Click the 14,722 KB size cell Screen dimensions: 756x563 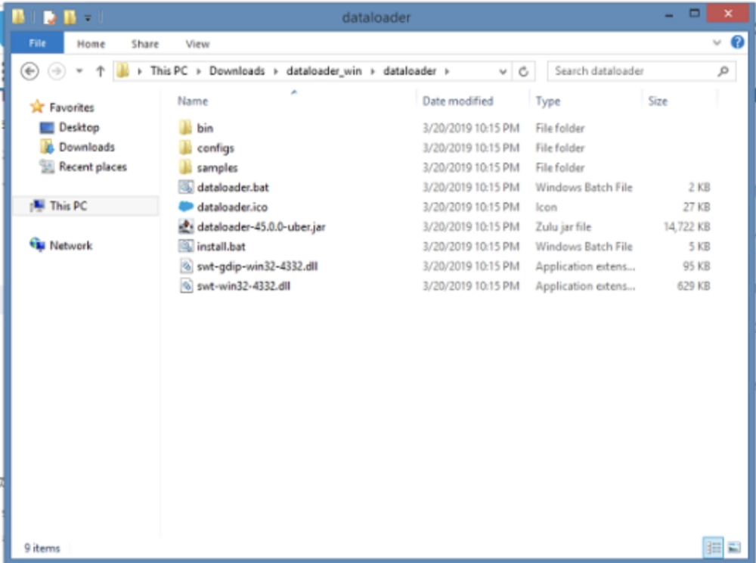[x=687, y=227]
